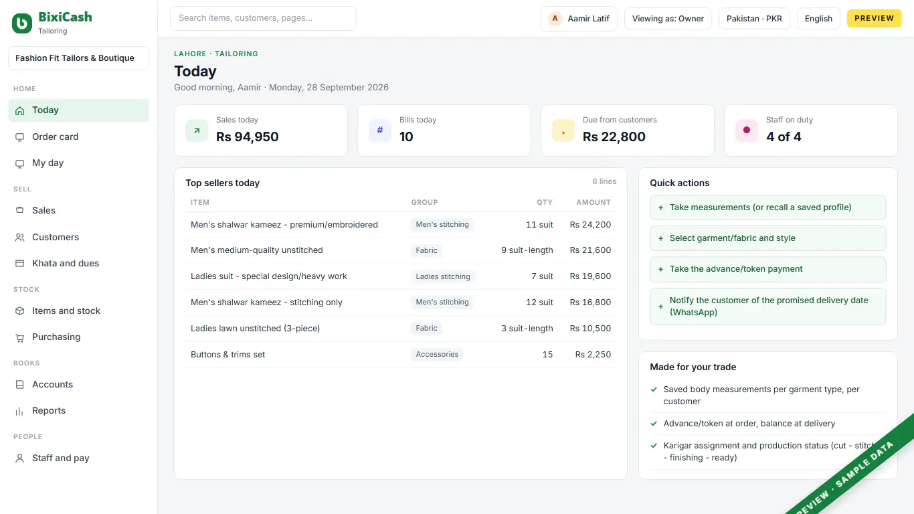Click the AMOUNT column header
The width and height of the screenshot is (914, 514).
pyautogui.click(x=593, y=202)
